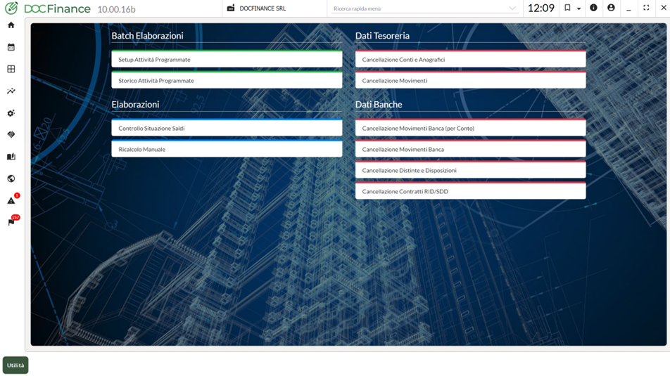Click the 12:09 clock display
The height and width of the screenshot is (376, 670).
[541, 8]
